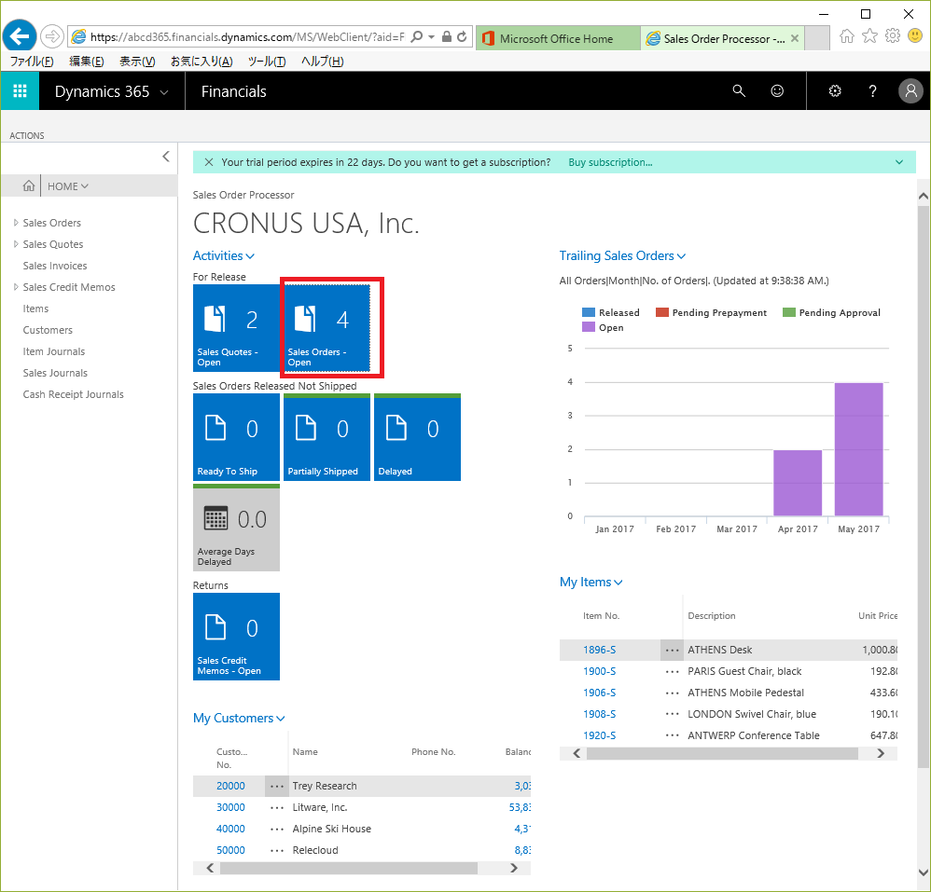Click the browser home icon
931x892 pixels.
pyautogui.click(x=847, y=36)
